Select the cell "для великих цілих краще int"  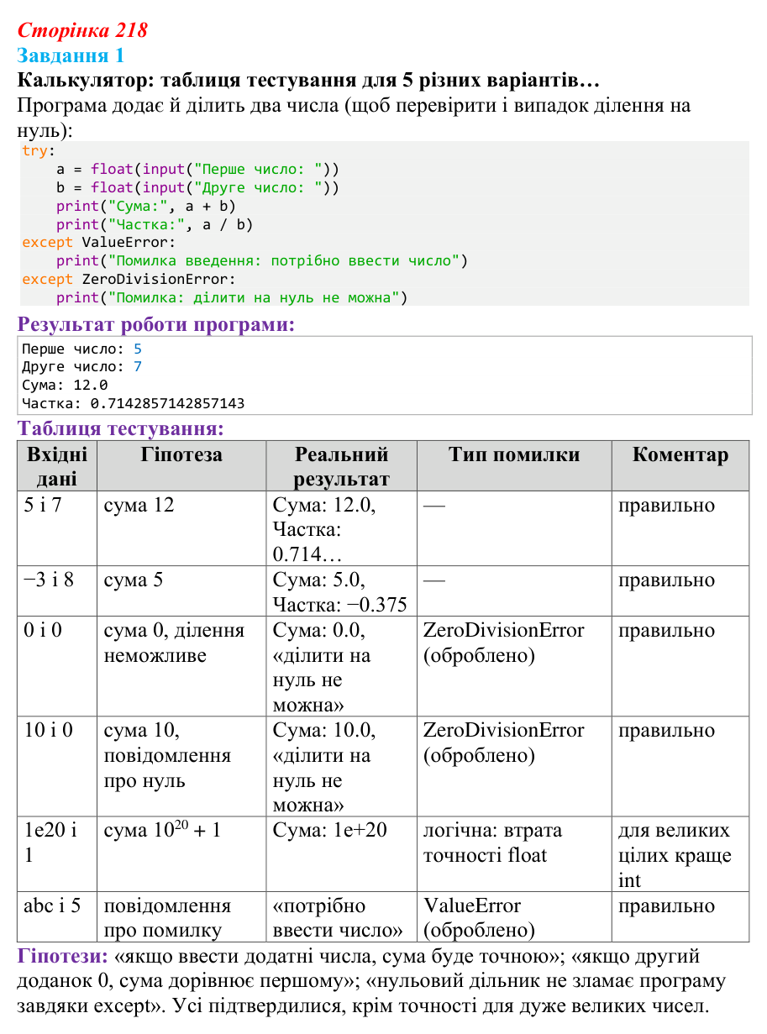(680, 854)
